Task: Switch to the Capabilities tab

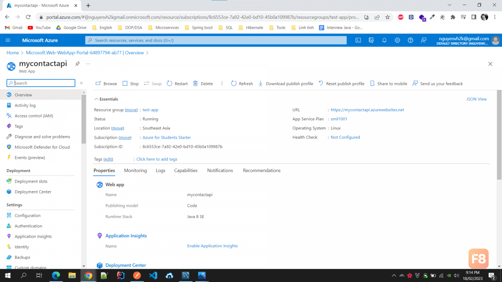Action: tap(186, 170)
